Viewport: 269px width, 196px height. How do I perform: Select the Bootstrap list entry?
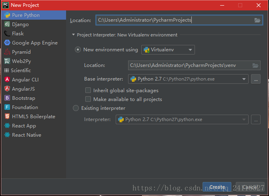pyautogui.click(x=34, y=98)
